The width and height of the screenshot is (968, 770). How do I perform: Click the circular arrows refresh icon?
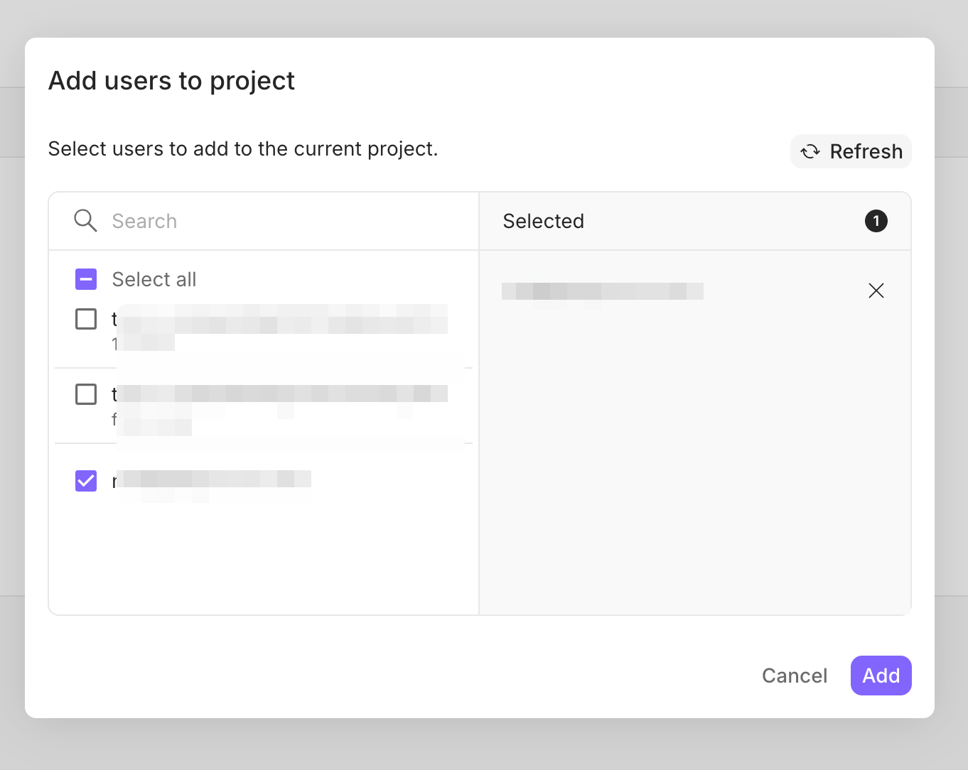coord(810,151)
